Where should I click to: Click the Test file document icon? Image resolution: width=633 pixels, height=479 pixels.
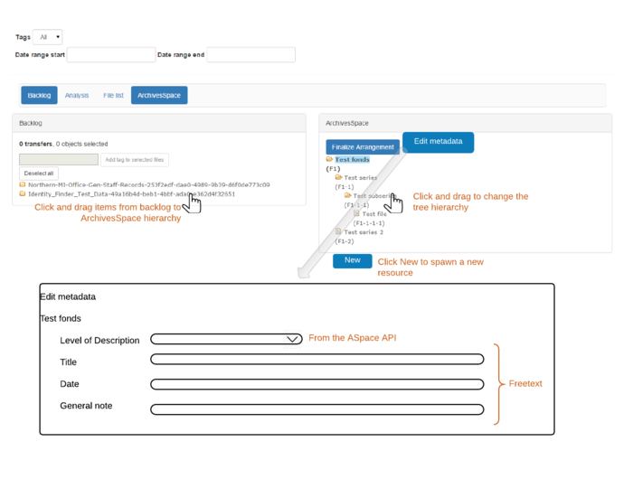pyautogui.click(x=357, y=214)
